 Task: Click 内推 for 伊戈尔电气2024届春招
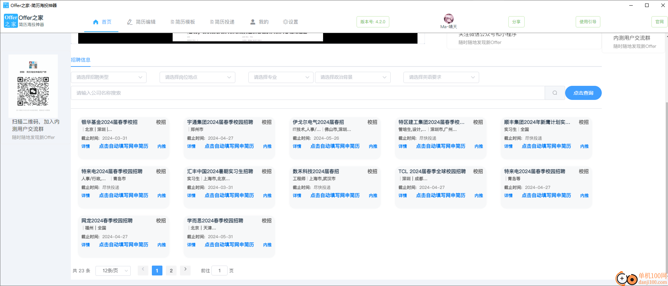(373, 146)
